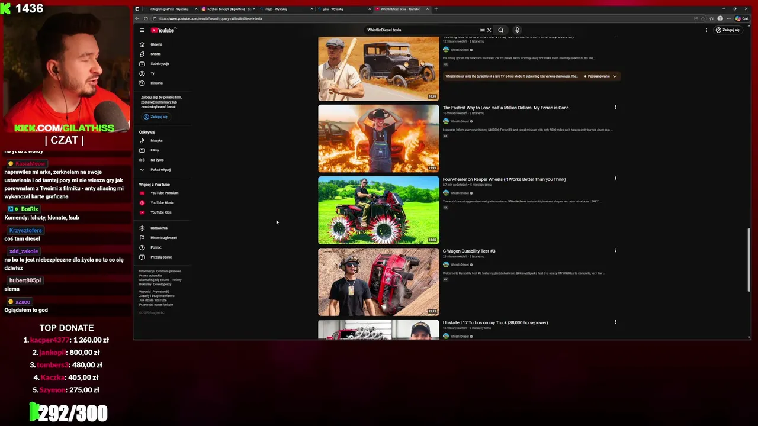Open The Fastest Way to Lose Half a Million Dollars title
This screenshot has height=426, width=758.
pos(506,108)
